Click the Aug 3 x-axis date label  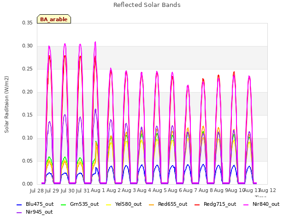coord(129,190)
